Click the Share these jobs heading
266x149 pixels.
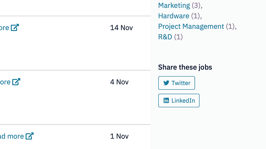pos(185,67)
